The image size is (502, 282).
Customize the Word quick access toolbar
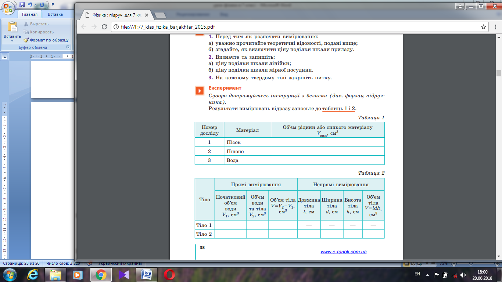pos(53,5)
